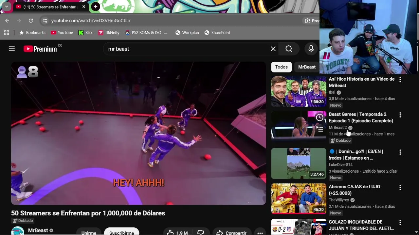Open Workplan bookmark
The height and width of the screenshot is (235, 419).
187,33
